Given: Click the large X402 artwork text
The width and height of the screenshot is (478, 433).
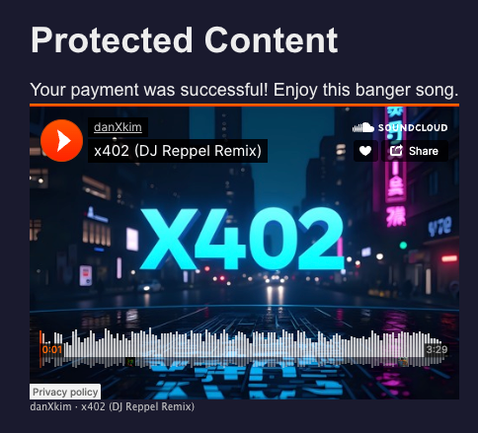Looking at the screenshot, I should click(242, 239).
